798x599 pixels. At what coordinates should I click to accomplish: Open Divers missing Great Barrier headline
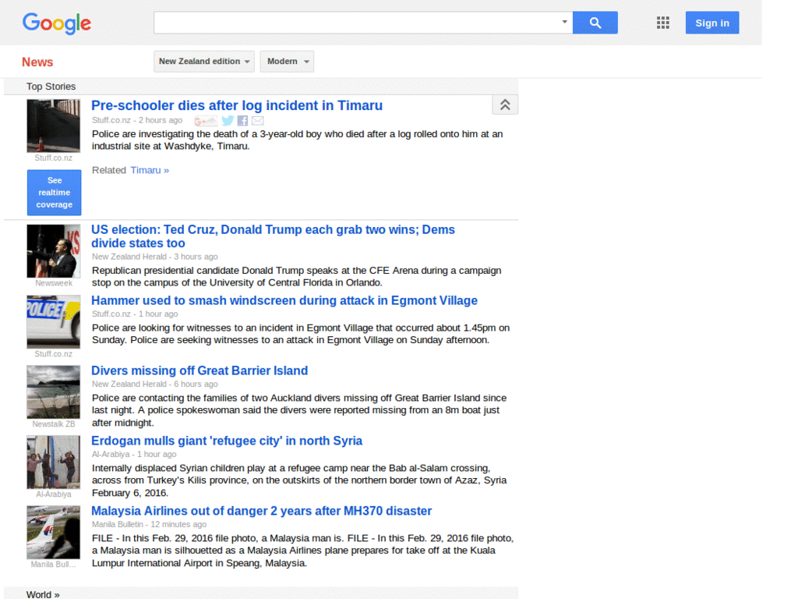199,370
